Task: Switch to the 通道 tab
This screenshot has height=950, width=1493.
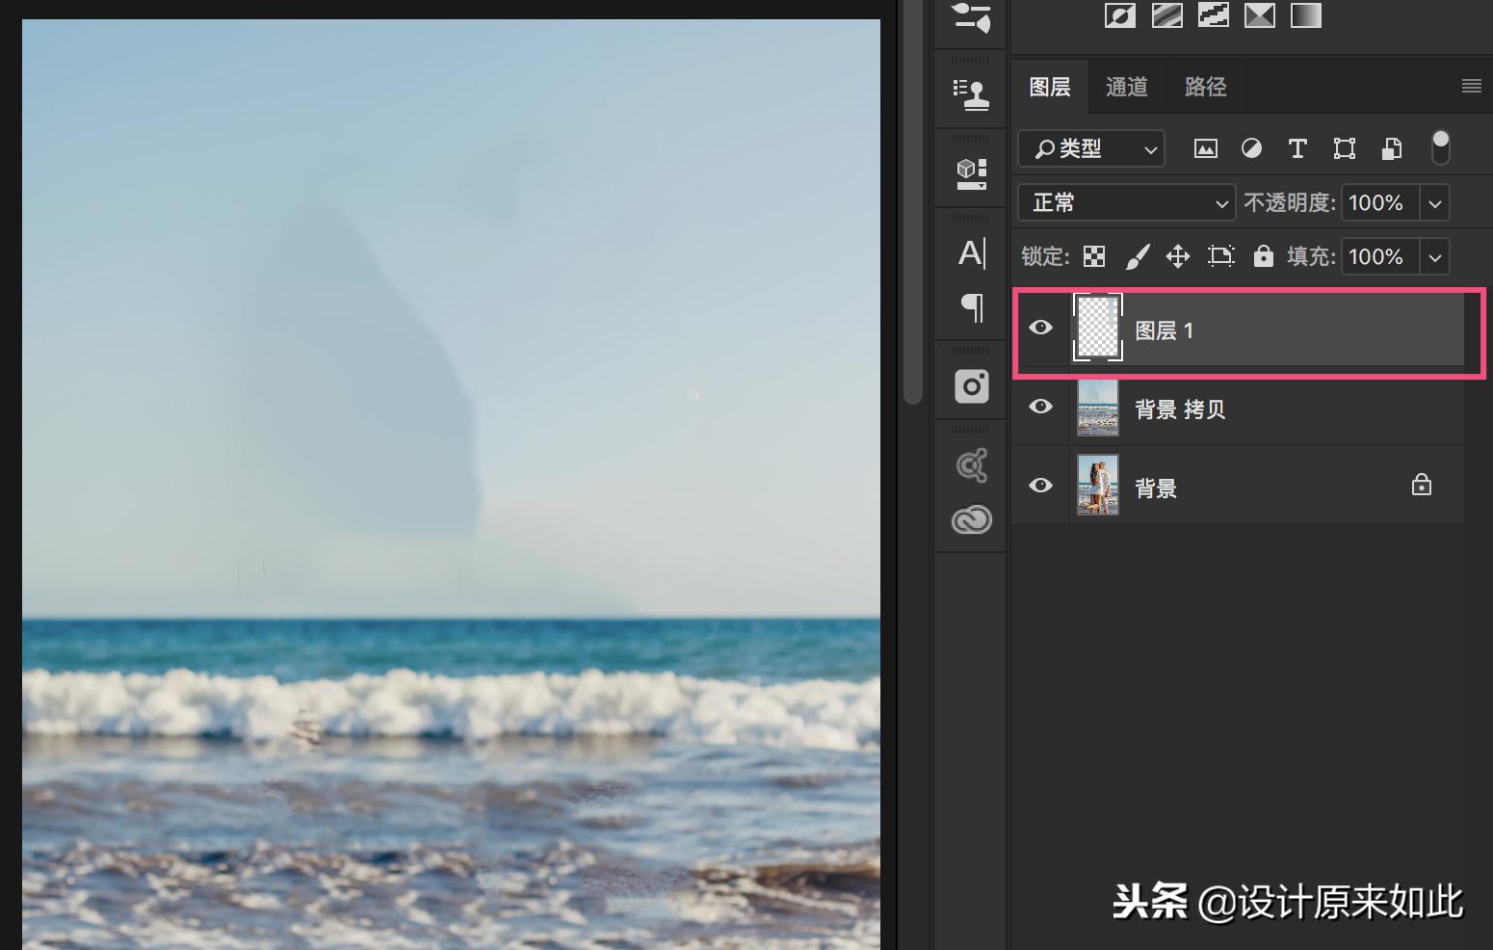Action: (x=1127, y=87)
